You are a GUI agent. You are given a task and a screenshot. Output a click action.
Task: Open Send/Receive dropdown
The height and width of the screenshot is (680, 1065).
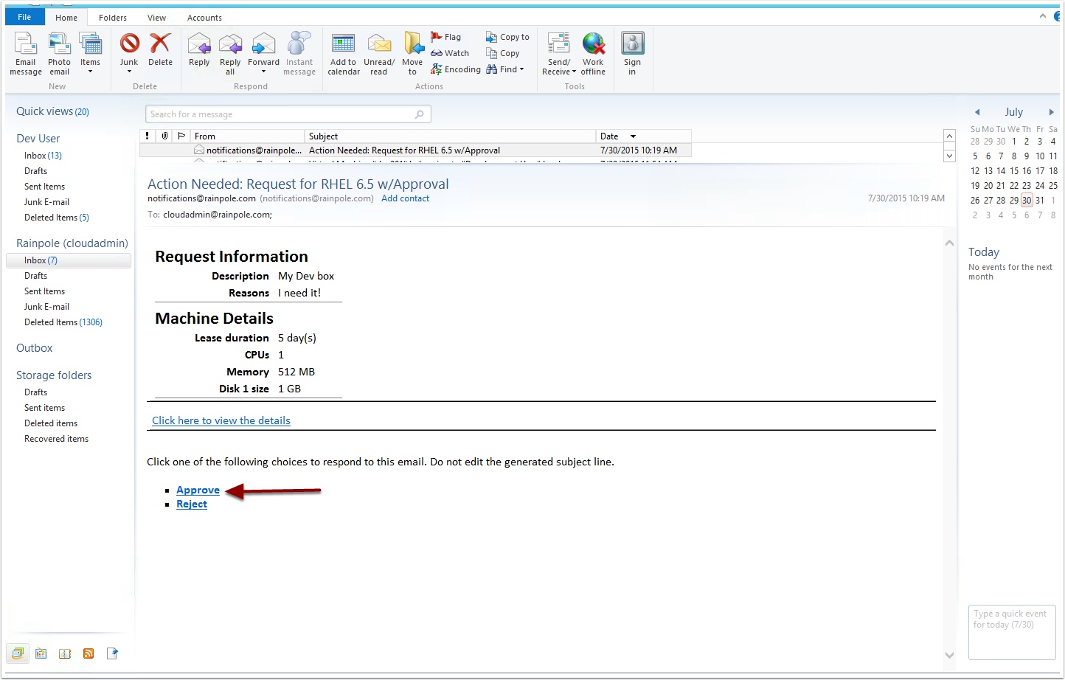(559, 54)
